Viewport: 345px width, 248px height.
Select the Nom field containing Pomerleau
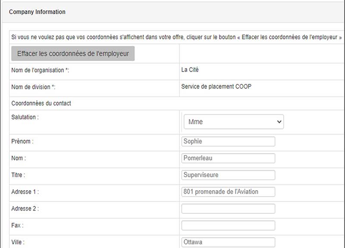(228, 158)
